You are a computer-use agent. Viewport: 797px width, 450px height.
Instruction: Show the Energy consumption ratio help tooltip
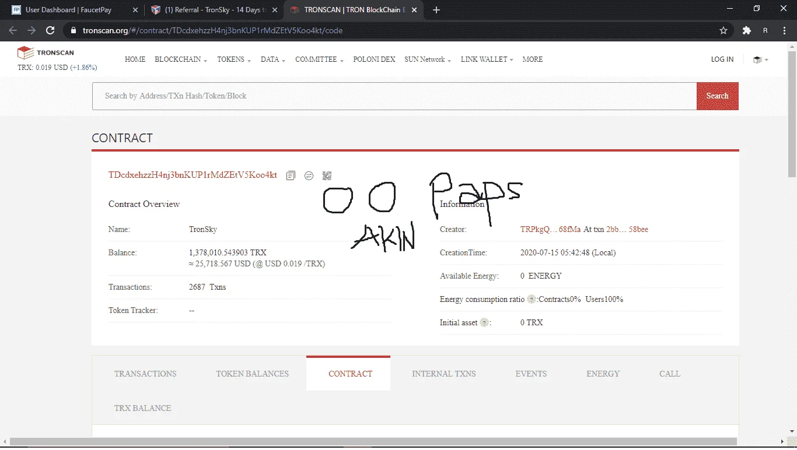point(531,299)
